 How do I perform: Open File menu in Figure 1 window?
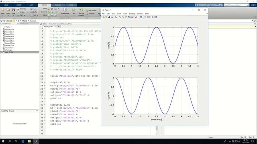pos(103,14)
